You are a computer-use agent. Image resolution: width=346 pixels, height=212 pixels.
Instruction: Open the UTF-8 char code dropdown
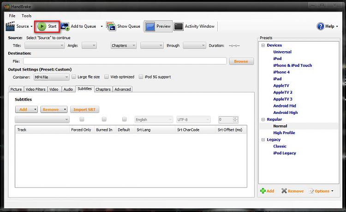[x=193, y=120]
